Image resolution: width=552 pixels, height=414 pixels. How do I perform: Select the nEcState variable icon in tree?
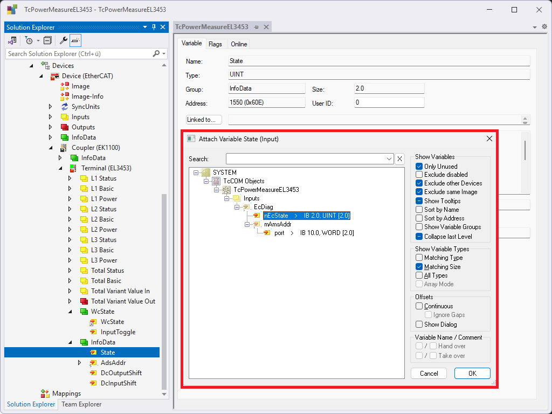point(257,216)
